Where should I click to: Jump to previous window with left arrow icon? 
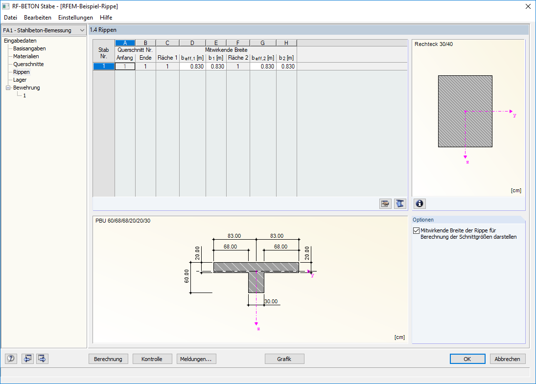pos(27,359)
